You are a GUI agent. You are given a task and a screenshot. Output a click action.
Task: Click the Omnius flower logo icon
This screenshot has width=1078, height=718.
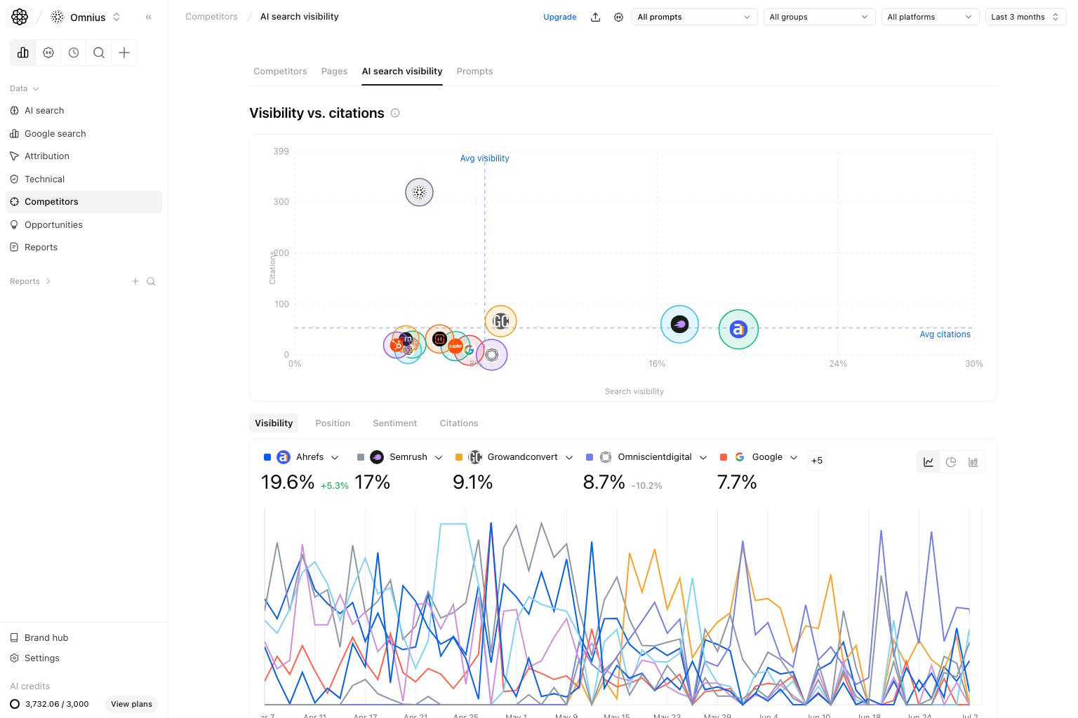[x=20, y=17]
